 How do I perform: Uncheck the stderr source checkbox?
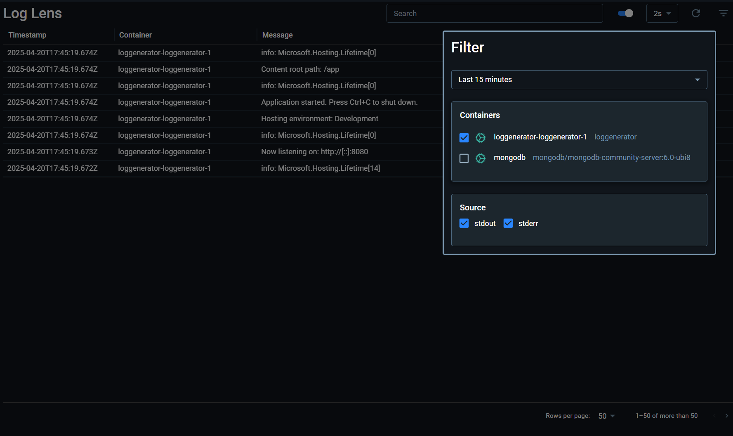point(508,223)
